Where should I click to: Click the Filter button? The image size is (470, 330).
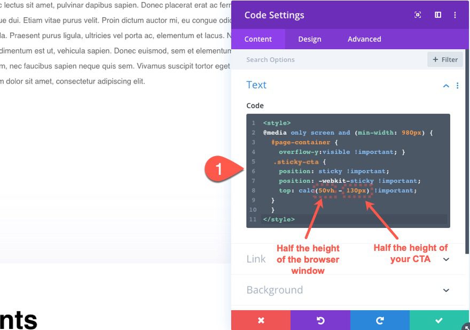pos(445,59)
